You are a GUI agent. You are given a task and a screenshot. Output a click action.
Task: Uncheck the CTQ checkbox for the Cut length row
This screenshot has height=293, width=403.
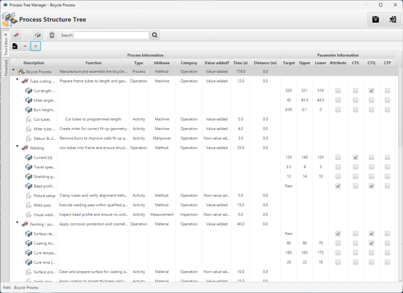pos(372,91)
